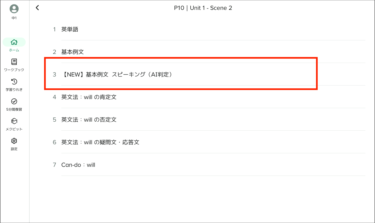The height and width of the screenshot is (223, 375).
Task: Open the ホーム home icon
Action: click(x=14, y=42)
